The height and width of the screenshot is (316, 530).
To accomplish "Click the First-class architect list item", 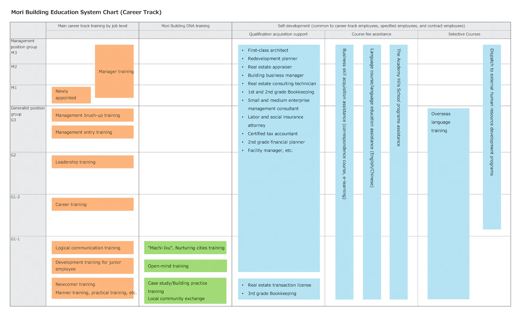I will point(268,50).
